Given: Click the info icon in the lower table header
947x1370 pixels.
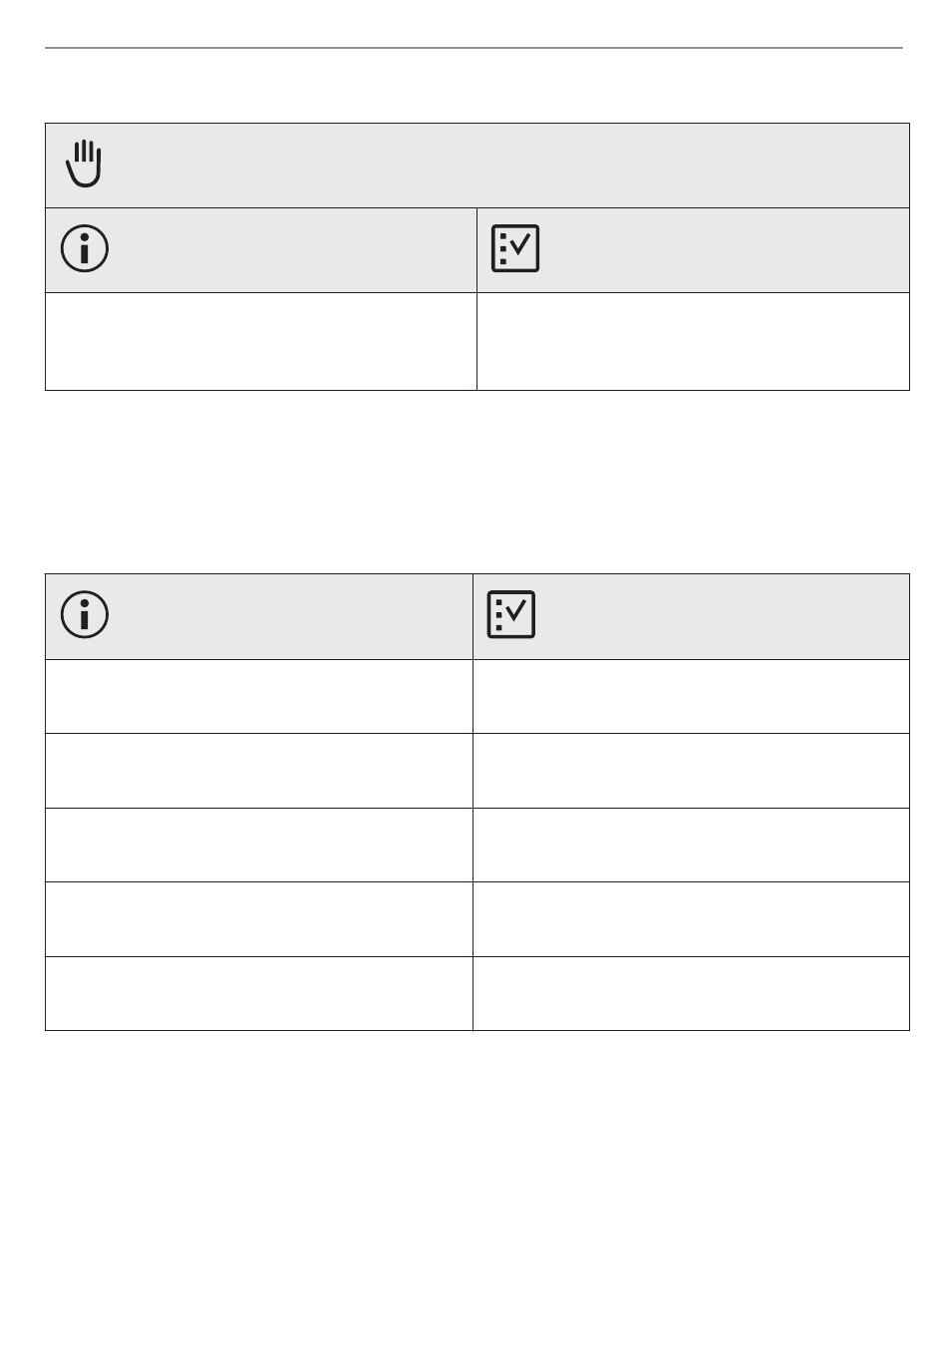Looking at the screenshot, I should [x=86, y=614].
